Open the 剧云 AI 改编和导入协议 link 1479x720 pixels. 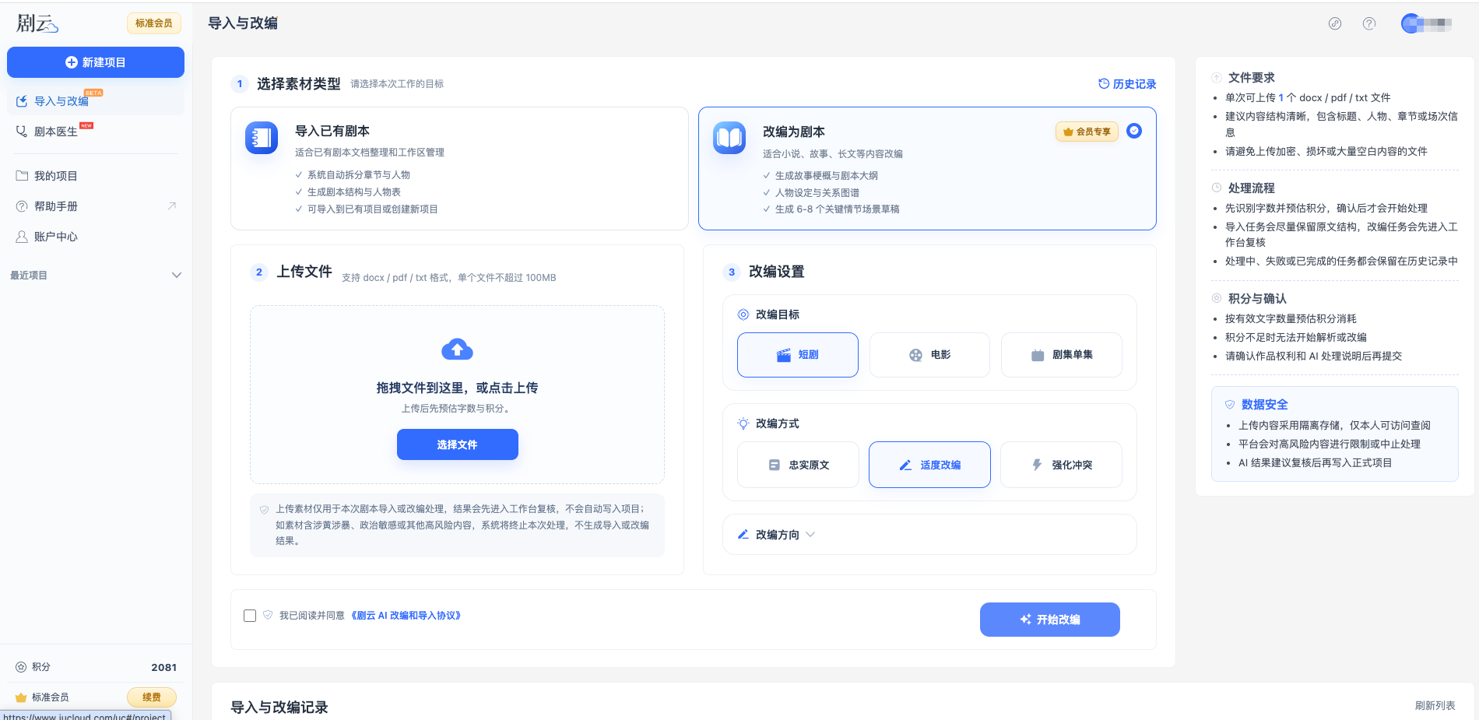406,616
